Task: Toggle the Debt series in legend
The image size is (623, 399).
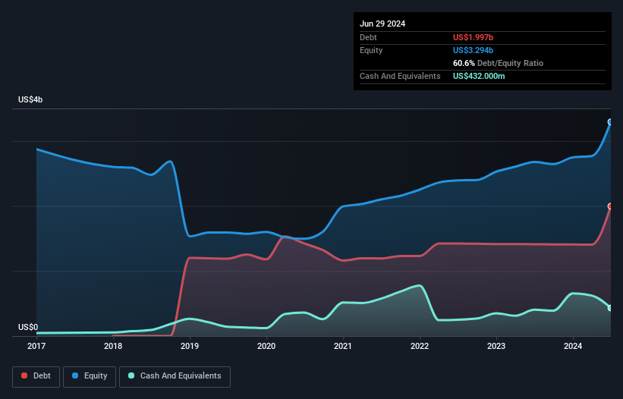Action: (36, 376)
